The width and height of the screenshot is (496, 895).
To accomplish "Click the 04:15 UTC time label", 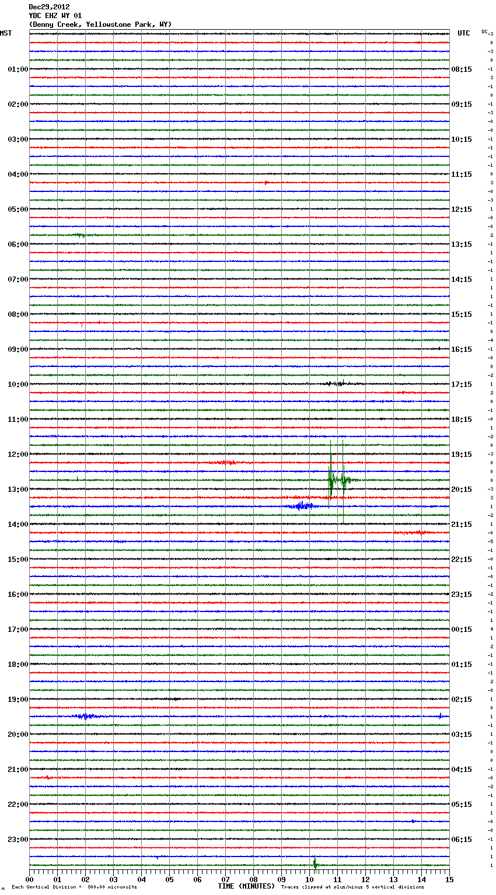I will (462, 770).
